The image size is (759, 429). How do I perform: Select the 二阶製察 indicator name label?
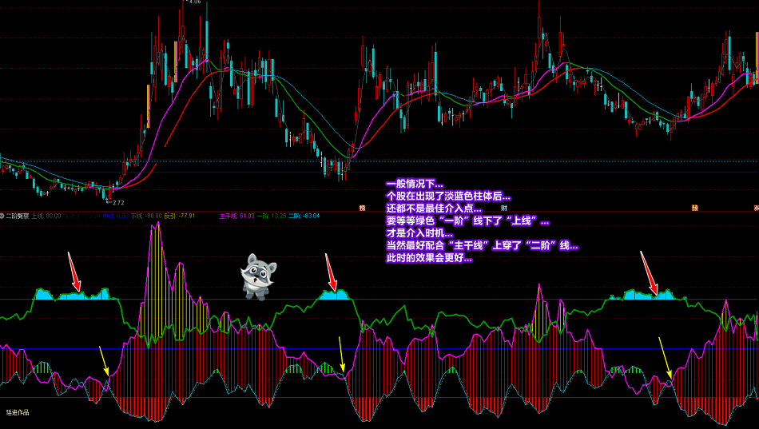18,216
